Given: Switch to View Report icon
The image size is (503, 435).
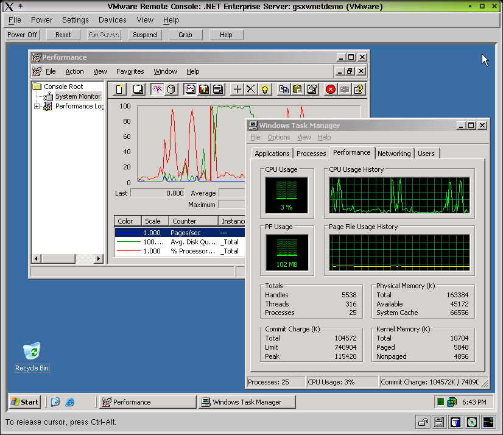Looking at the screenshot, I should (x=218, y=89).
